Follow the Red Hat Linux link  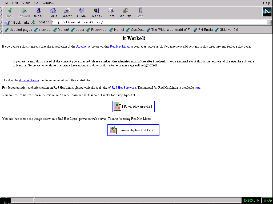coord(120,46)
